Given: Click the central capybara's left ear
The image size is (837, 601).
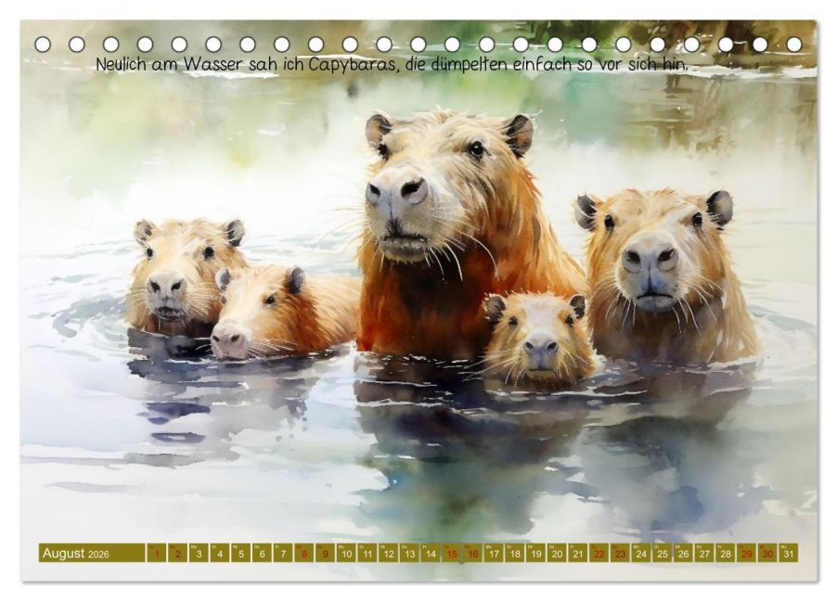Looking at the screenshot, I should click(x=378, y=130).
